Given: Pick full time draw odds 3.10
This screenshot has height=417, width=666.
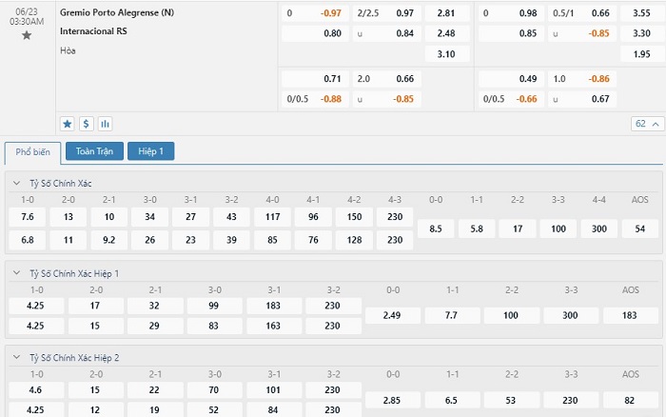Looking at the screenshot, I should (446, 54).
